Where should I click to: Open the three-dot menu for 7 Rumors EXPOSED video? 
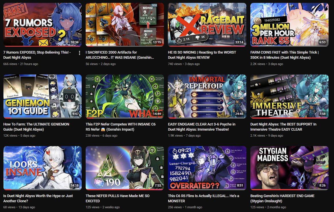pyautogui.click(x=79, y=53)
